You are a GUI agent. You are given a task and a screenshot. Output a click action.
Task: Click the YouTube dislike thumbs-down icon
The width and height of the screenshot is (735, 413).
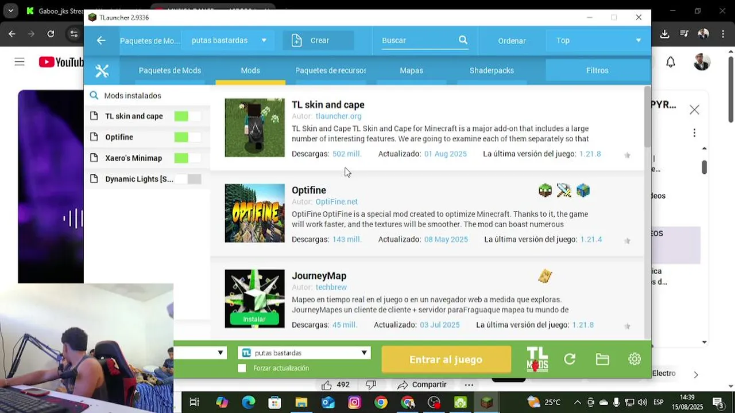(371, 385)
